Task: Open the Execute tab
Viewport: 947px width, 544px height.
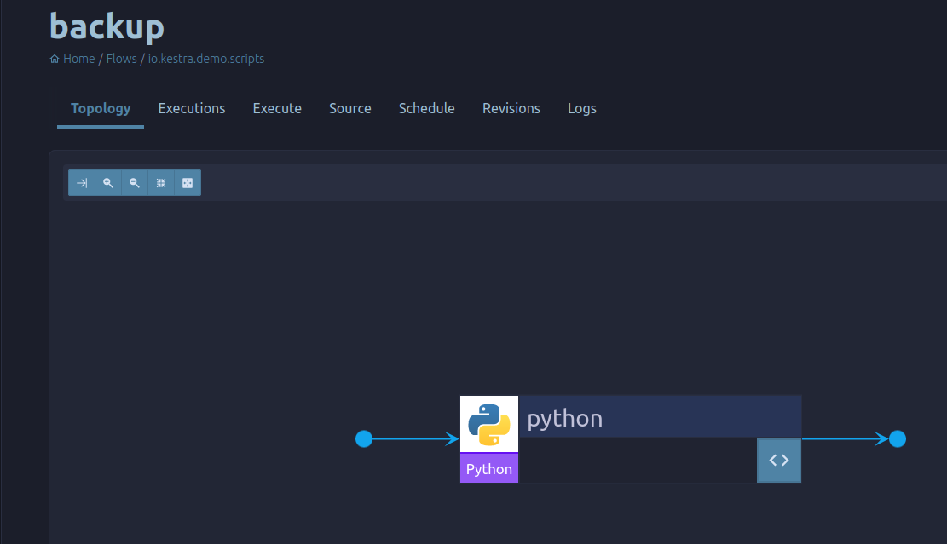Action: pos(277,109)
